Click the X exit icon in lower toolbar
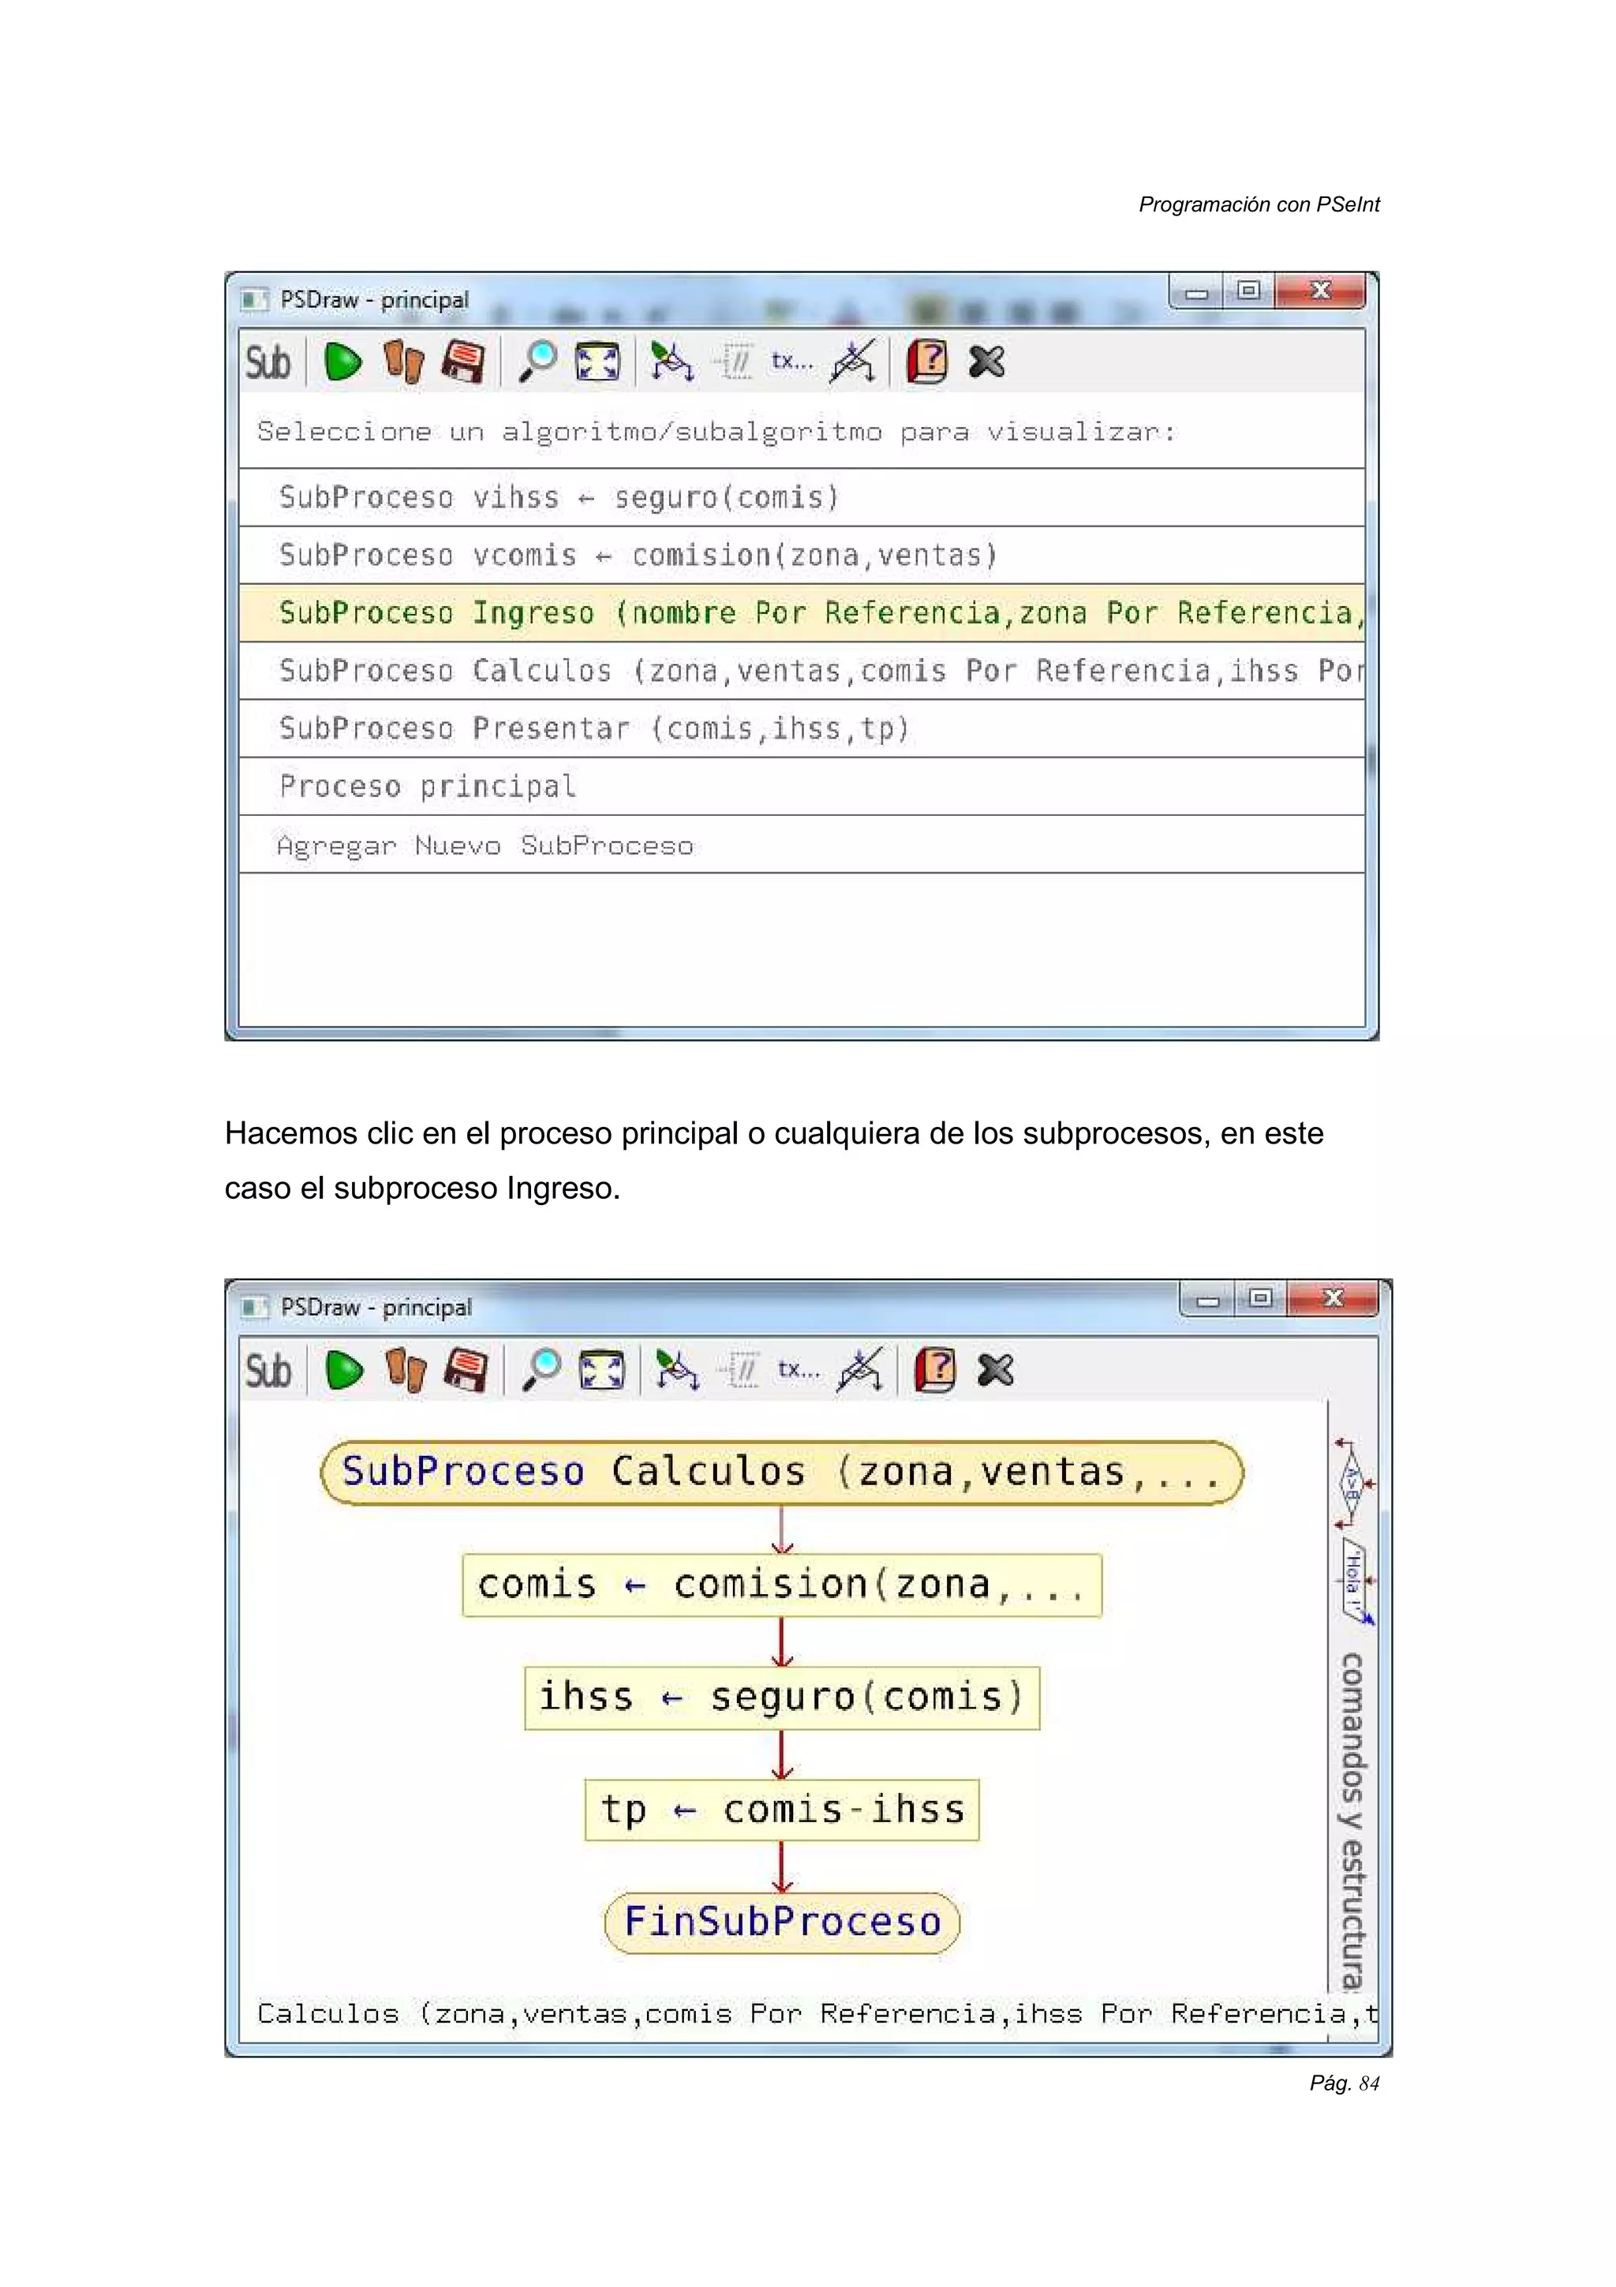 pos(996,1371)
